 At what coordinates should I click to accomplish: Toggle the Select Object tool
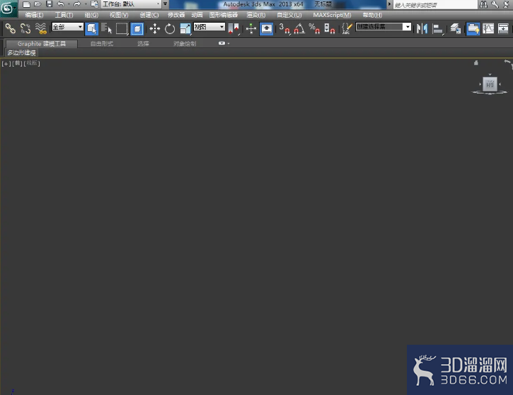coord(91,29)
